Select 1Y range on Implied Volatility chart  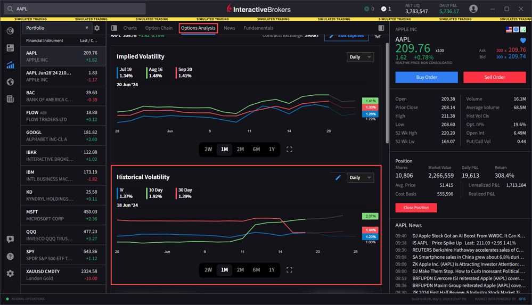point(272,149)
